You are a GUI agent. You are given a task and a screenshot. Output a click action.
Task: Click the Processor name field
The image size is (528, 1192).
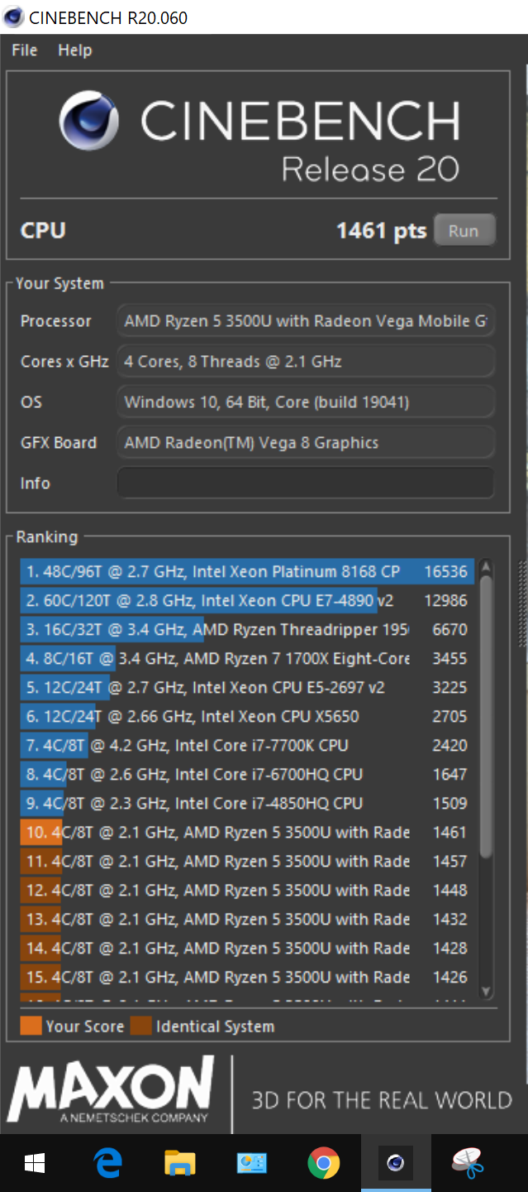pyautogui.click(x=306, y=320)
